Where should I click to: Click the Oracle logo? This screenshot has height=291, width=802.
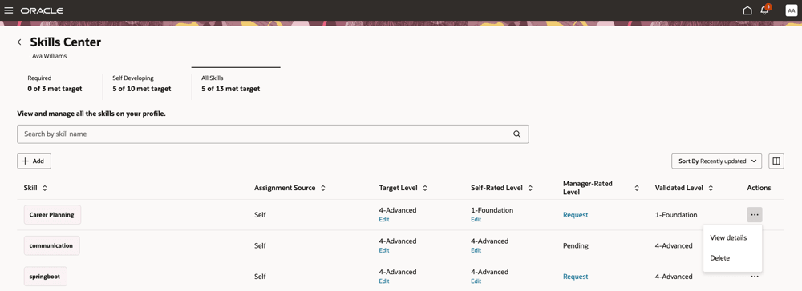tap(42, 10)
